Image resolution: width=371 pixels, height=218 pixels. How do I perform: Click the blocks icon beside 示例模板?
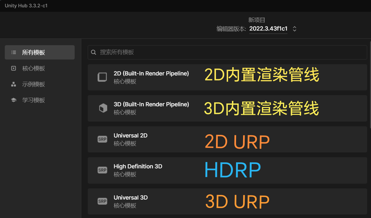[x=13, y=84]
